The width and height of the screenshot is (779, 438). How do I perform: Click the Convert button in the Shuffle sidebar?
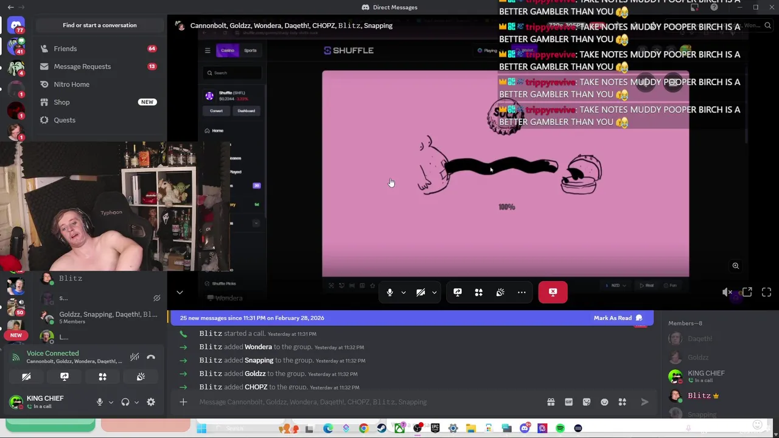tap(217, 111)
